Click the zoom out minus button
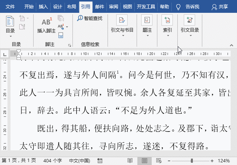 click(x=169, y=161)
